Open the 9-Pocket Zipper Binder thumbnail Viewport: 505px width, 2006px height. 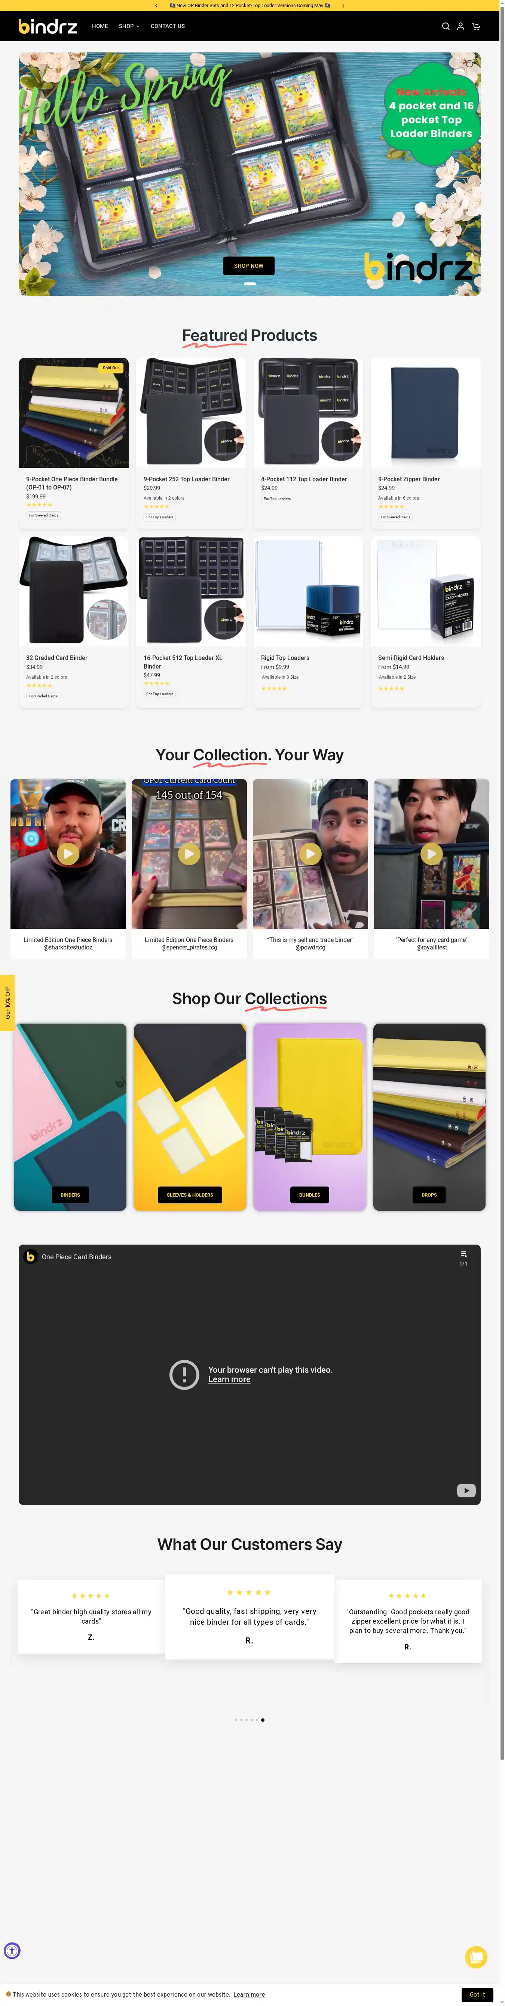pos(425,413)
